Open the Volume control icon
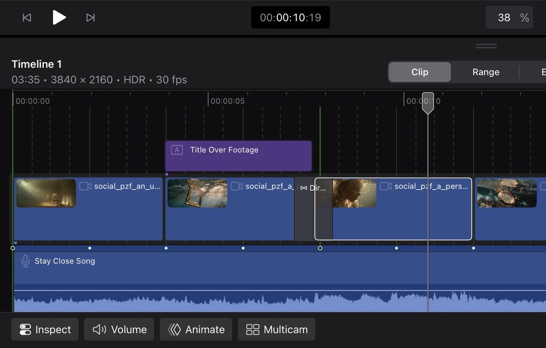The image size is (546, 348). pos(100,329)
